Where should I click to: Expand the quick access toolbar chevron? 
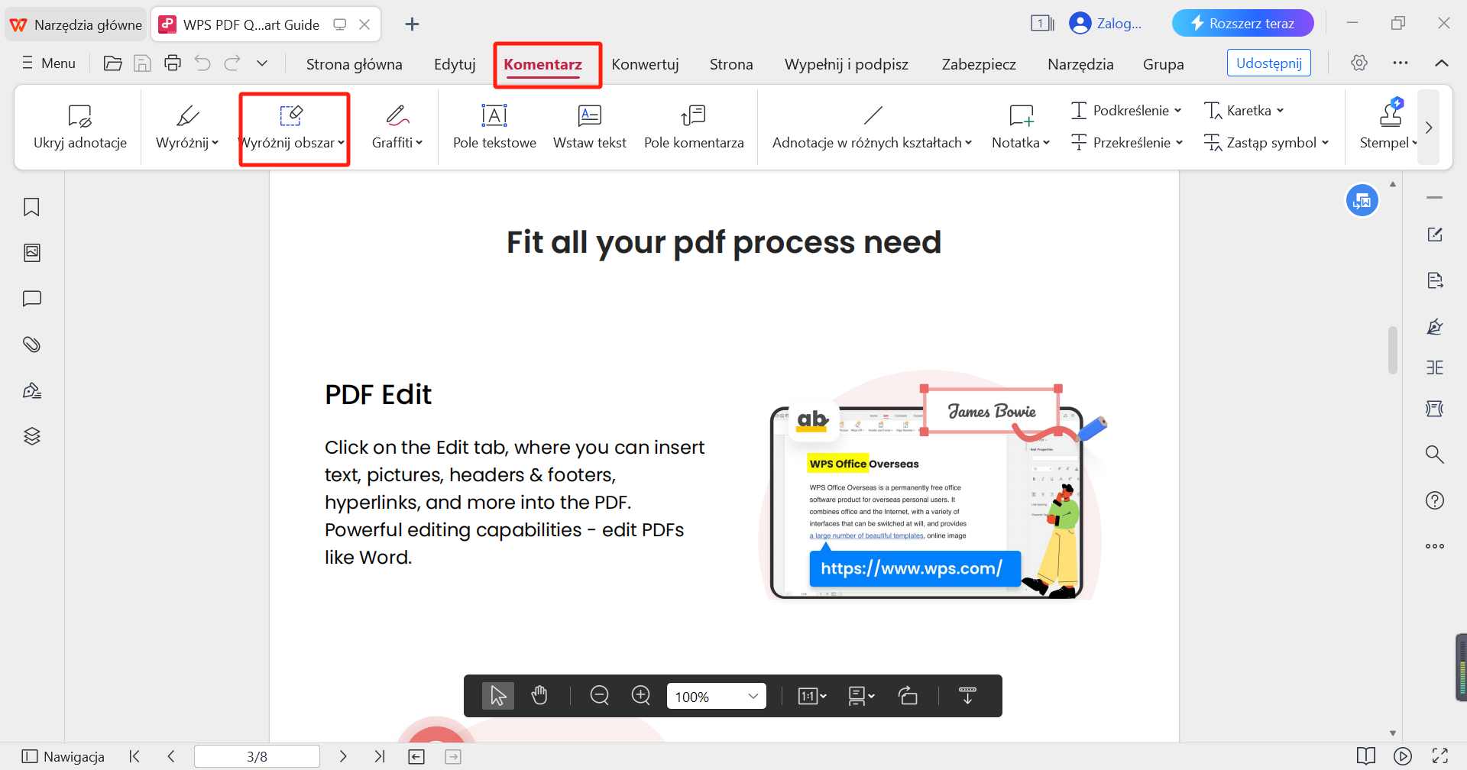tap(262, 63)
